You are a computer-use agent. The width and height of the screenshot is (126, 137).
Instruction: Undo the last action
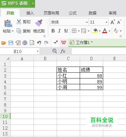(39, 43)
